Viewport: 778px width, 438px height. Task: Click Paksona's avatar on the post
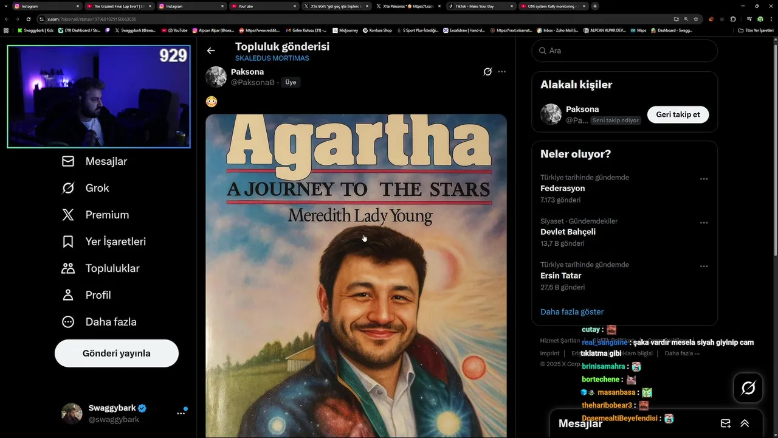coord(216,77)
